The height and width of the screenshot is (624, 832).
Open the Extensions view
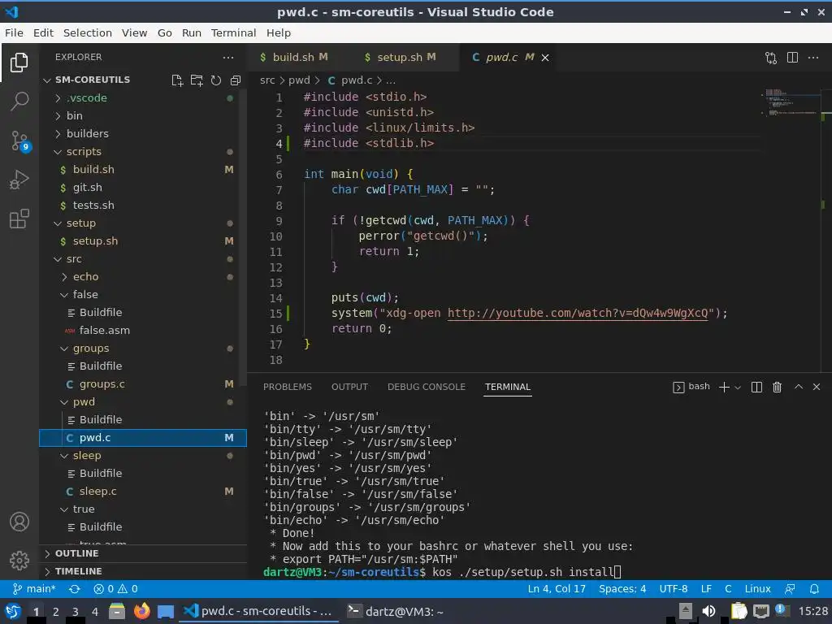pyautogui.click(x=19, y=219)
